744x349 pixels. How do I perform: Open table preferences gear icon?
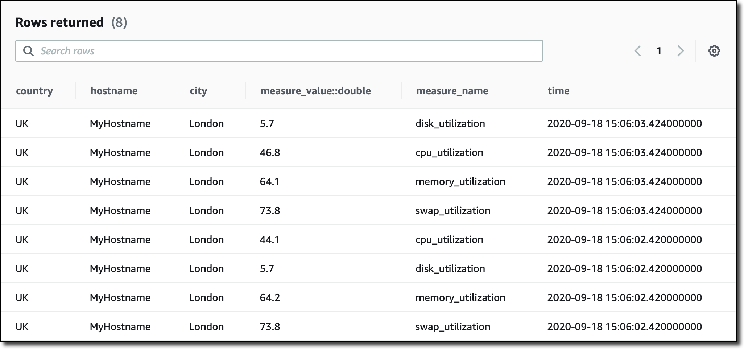714,51
